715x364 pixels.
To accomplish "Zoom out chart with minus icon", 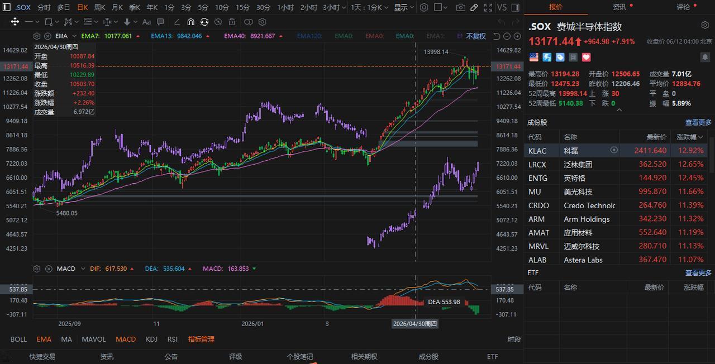I will 506,36.
